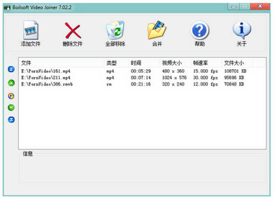Select the file 211.mp4 row
The width and height of the screenshot is (274, 199).
(142, 77)
